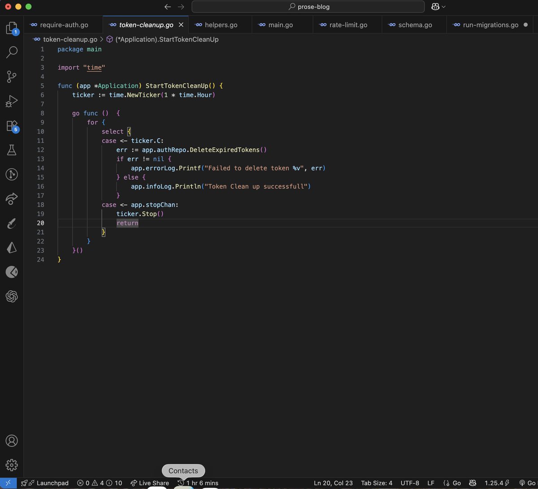
Task: Click the underlined "time" import string
Action: (x=94, y=68)
